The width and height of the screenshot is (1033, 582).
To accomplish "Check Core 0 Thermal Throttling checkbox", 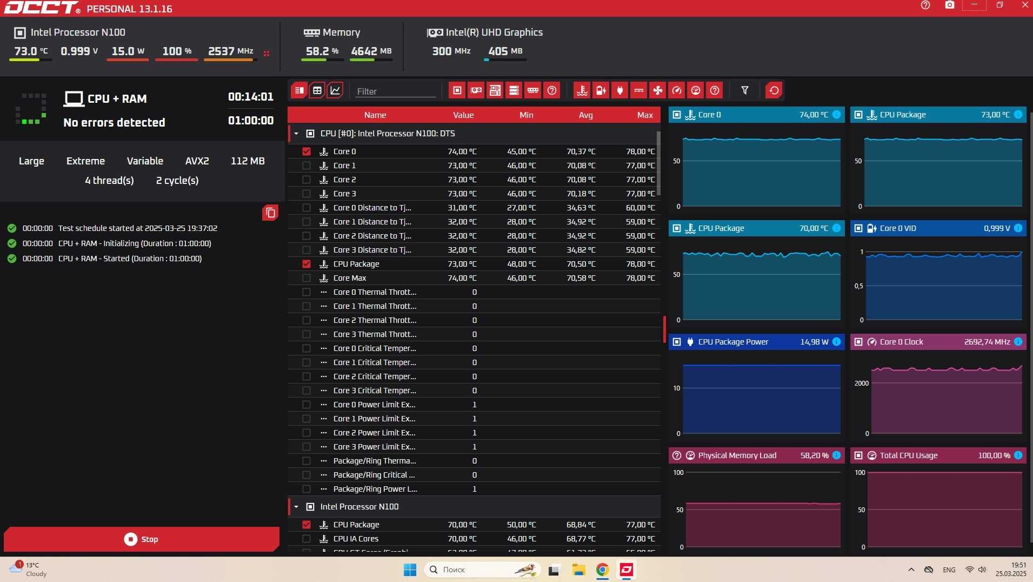I will point(306,292).
